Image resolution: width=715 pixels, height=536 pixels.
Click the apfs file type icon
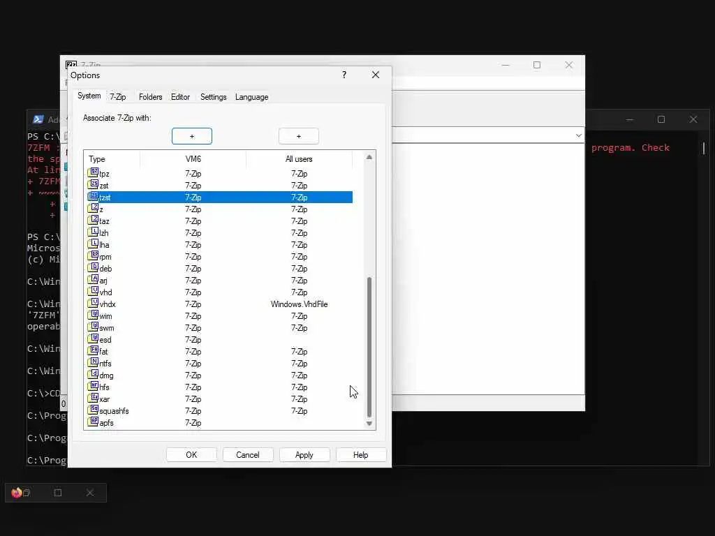pos(93,422)
